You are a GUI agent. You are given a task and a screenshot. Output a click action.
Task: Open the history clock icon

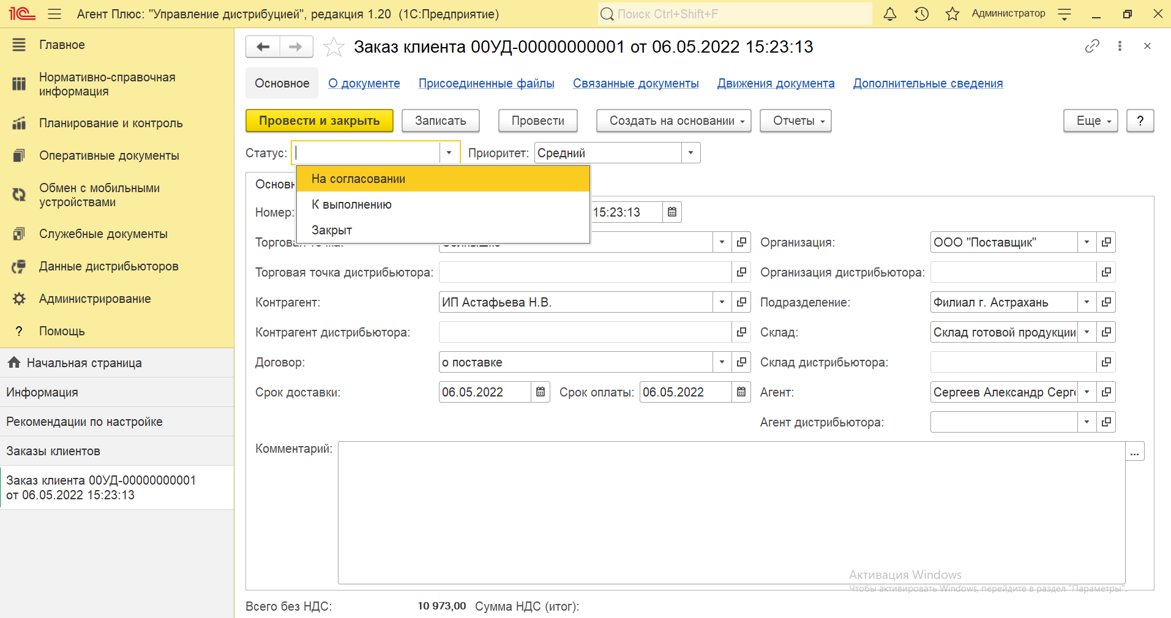click(921, 14)
